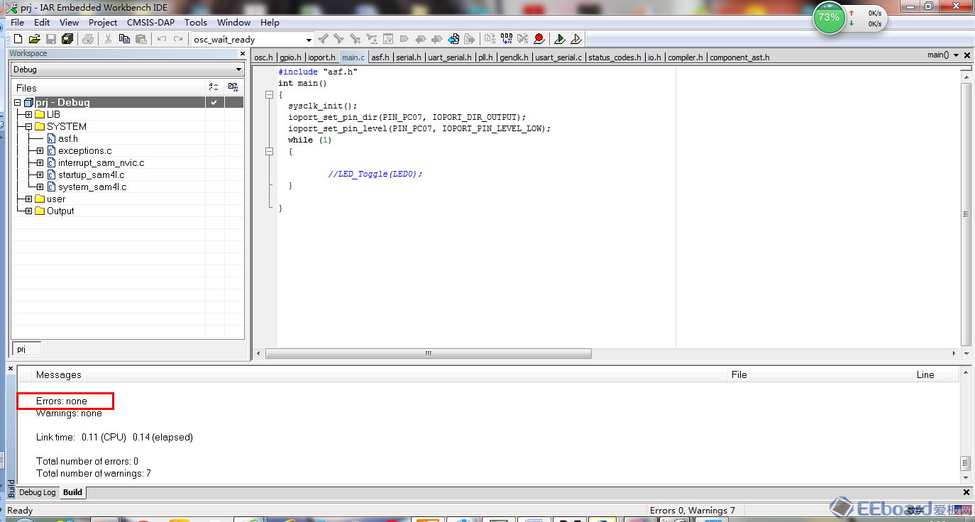This screenshot has width=975, height=522.
Task: Click the Navigate Backward icon
Action: pos(453,39)
